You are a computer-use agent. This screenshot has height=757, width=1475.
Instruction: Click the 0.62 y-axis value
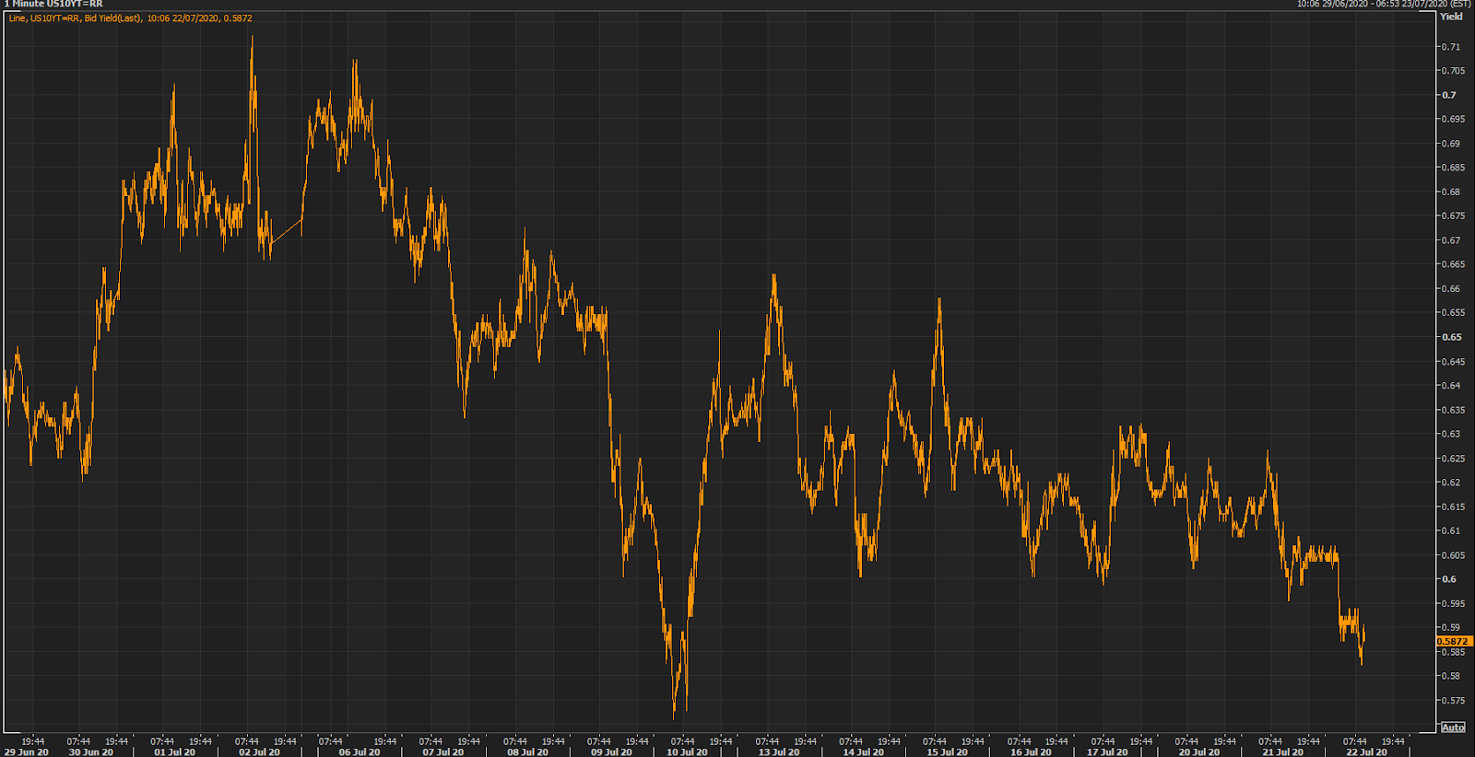pyautogui.click(x=1451, y=483)
